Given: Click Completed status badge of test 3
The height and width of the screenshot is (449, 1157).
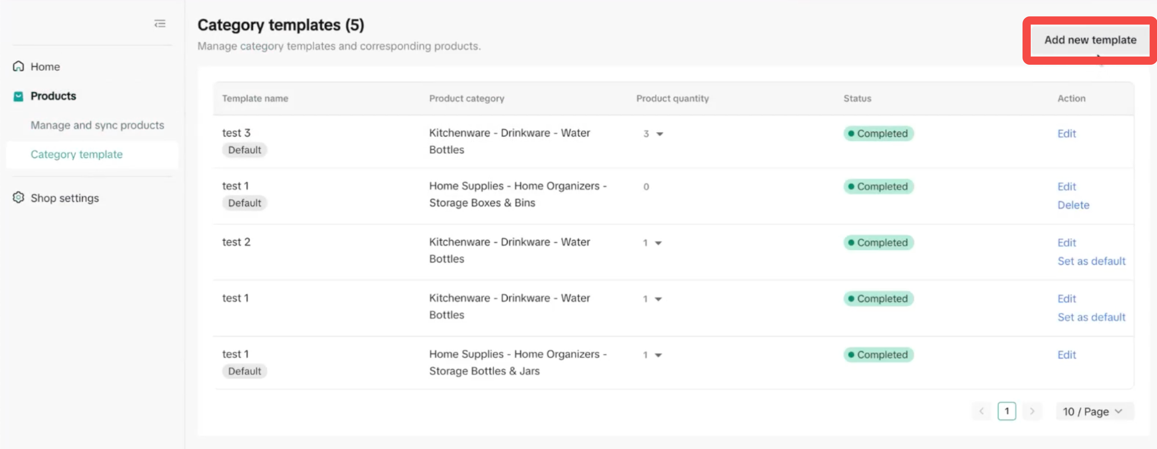Looking at the screenshot, I should click(878, 134).
